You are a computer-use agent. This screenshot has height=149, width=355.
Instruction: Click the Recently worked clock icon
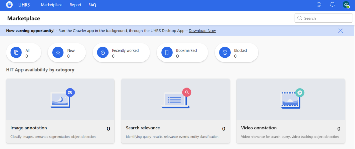click(x=103, y=53)
